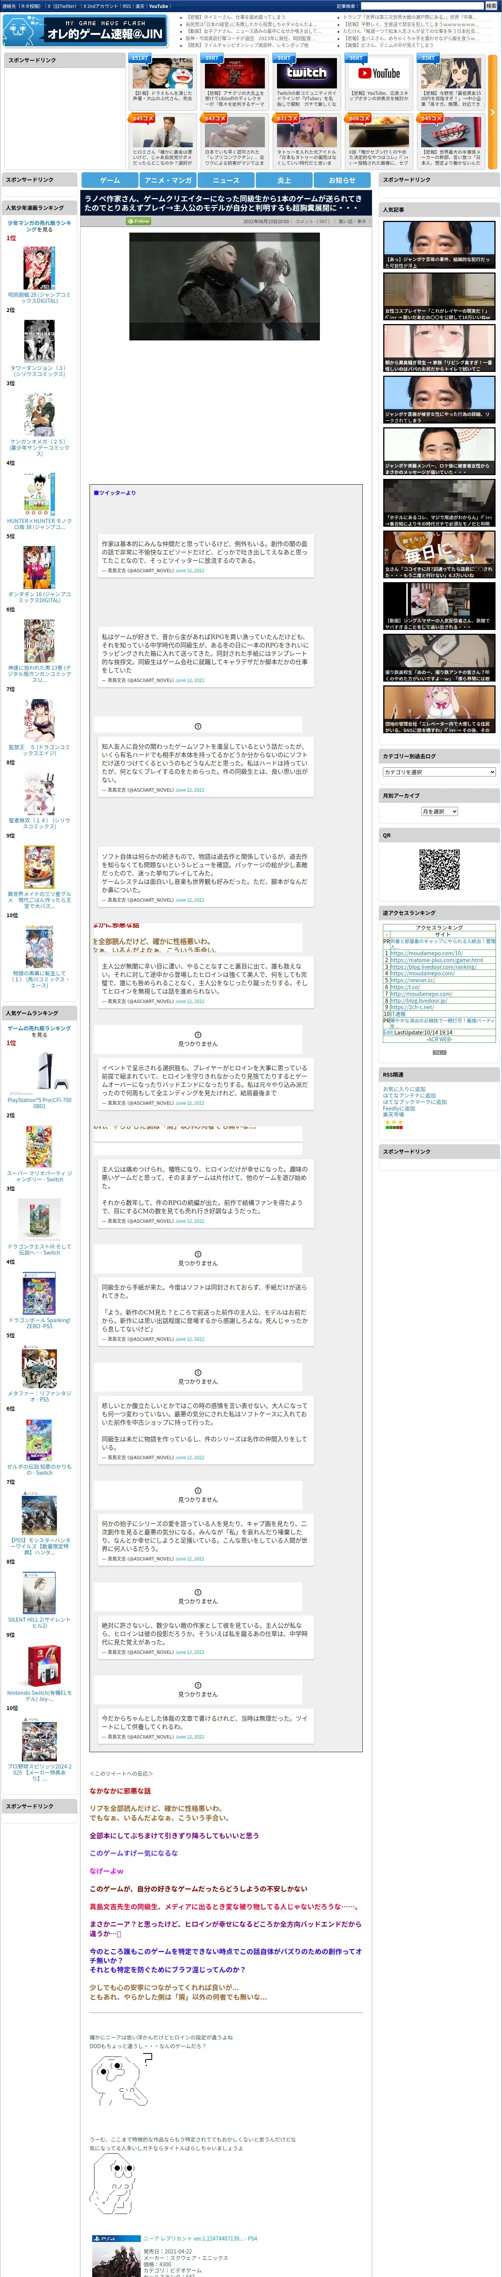Click the オレ的ゲーム速報@JIN site logo
Screen dimensions: 502x2277
click(x=85, y=31)
